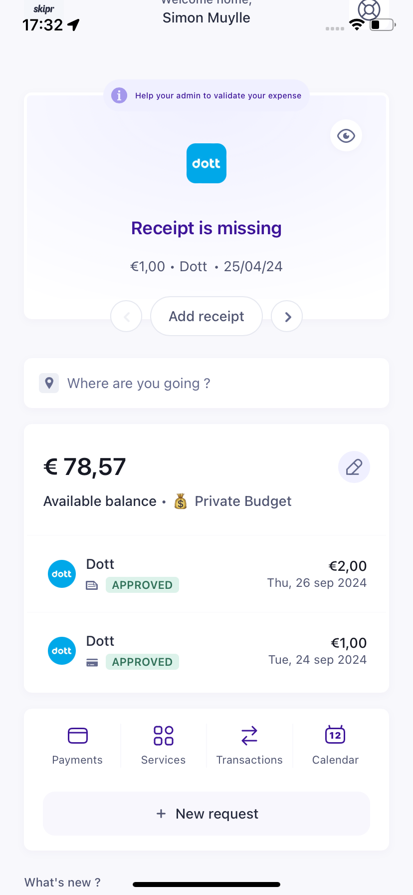Image resolution: width=413 pixels, height=895 pixels.
Task: Tap the location pin icon
Action: coord(49,383)
